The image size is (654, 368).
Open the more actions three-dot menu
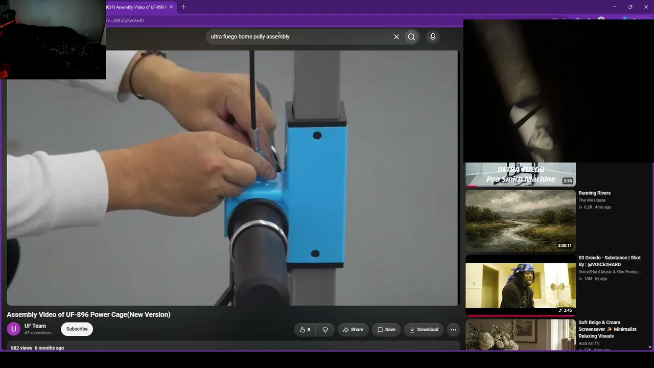[453, 330]
